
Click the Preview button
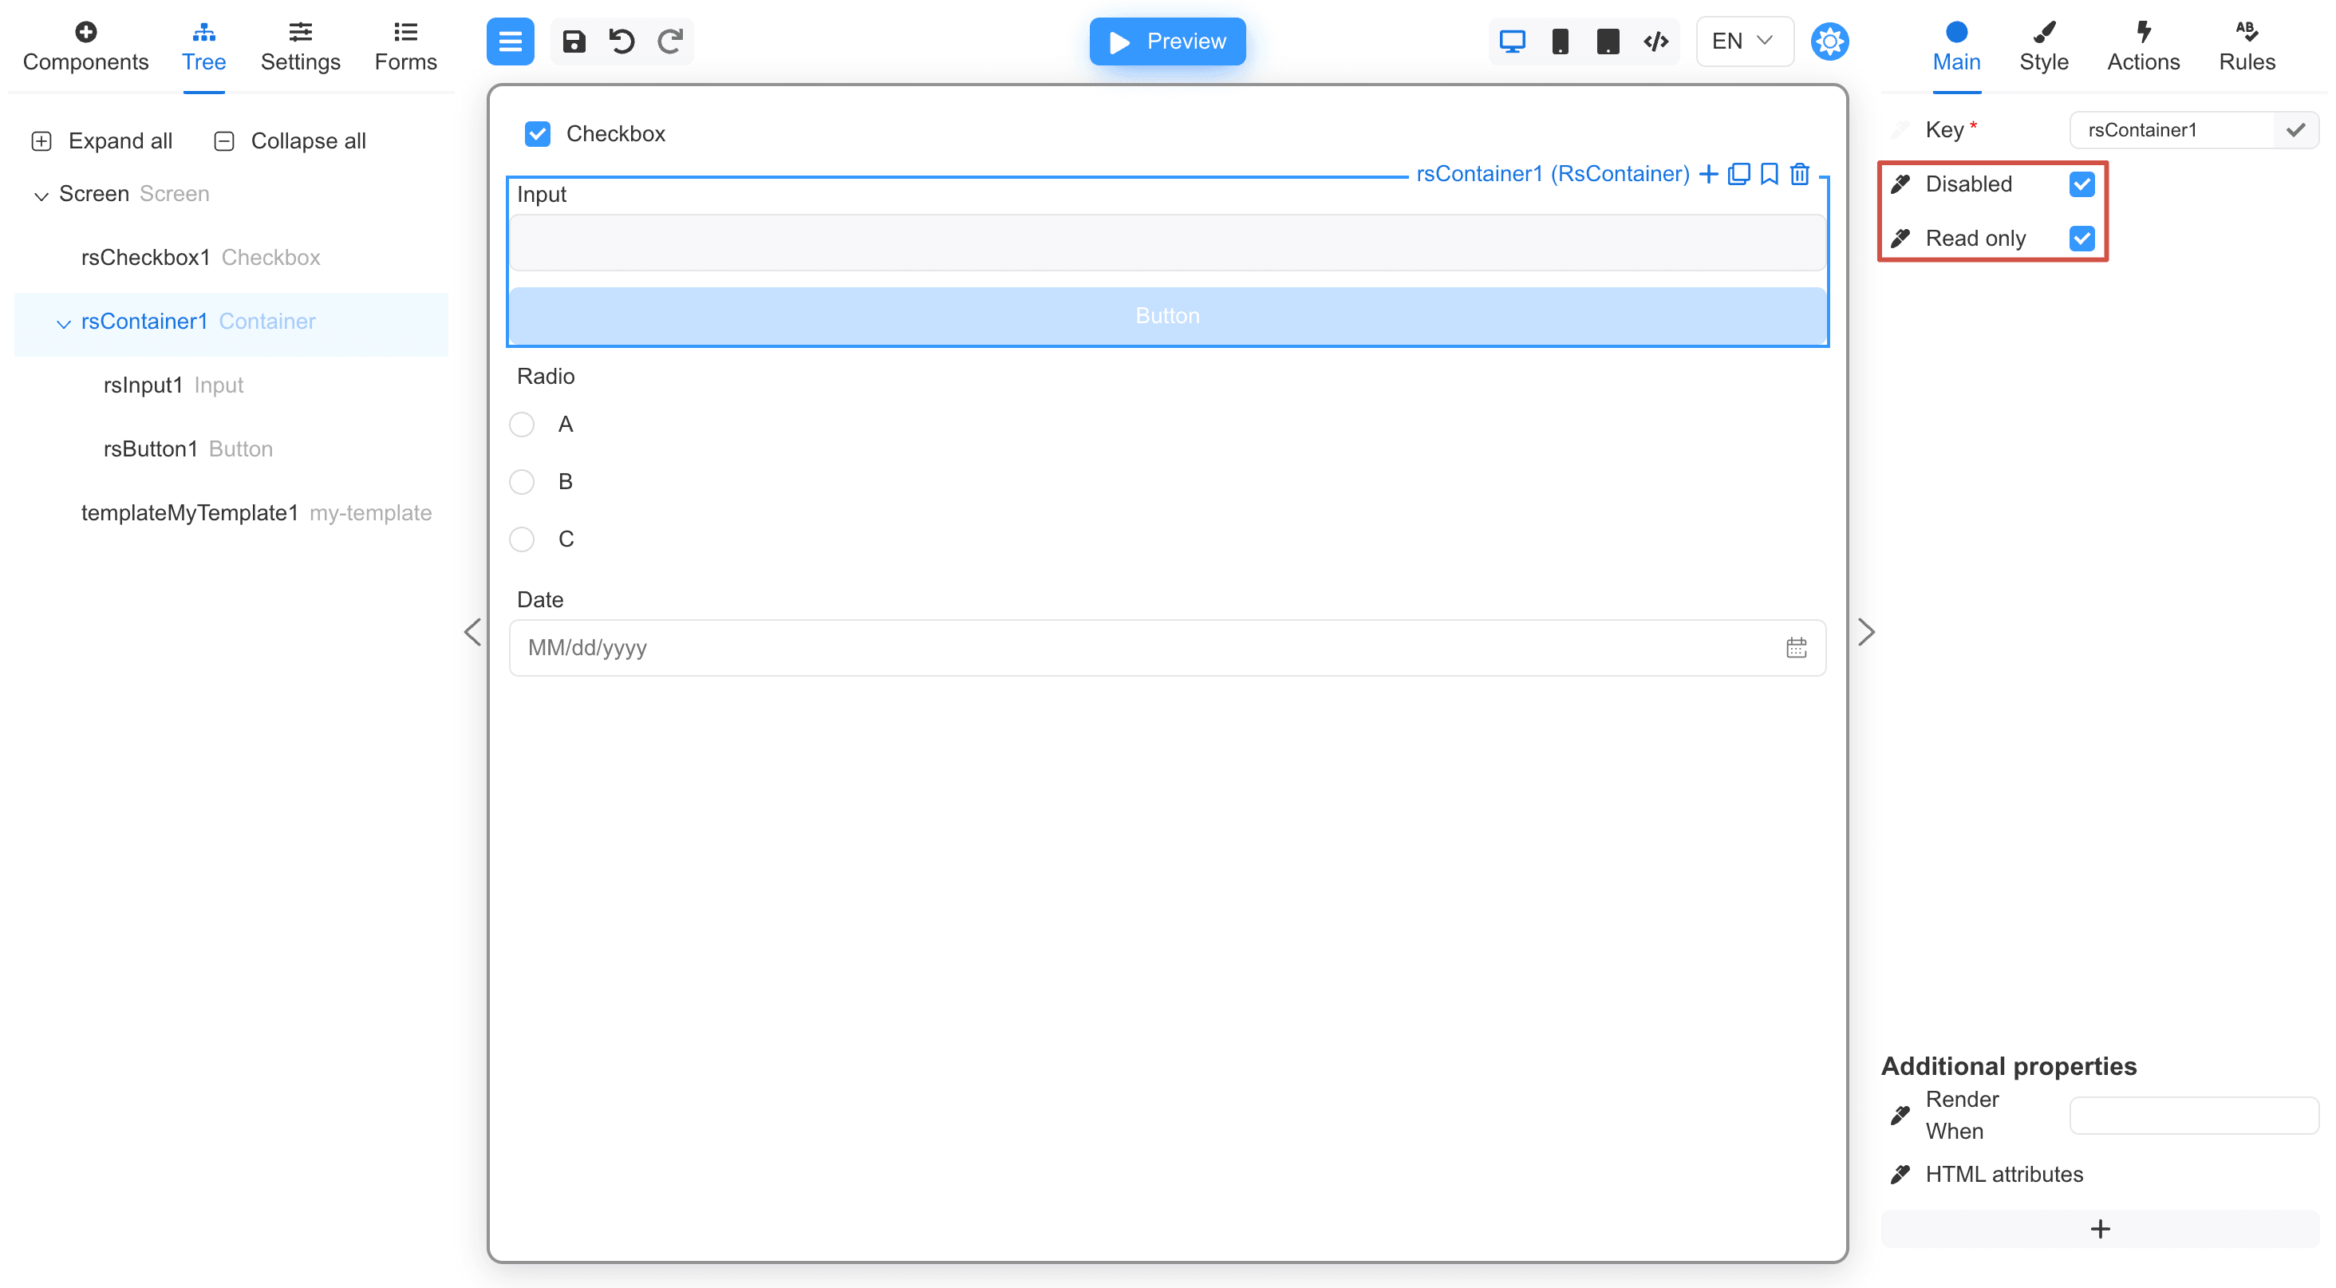point(1166,41)
